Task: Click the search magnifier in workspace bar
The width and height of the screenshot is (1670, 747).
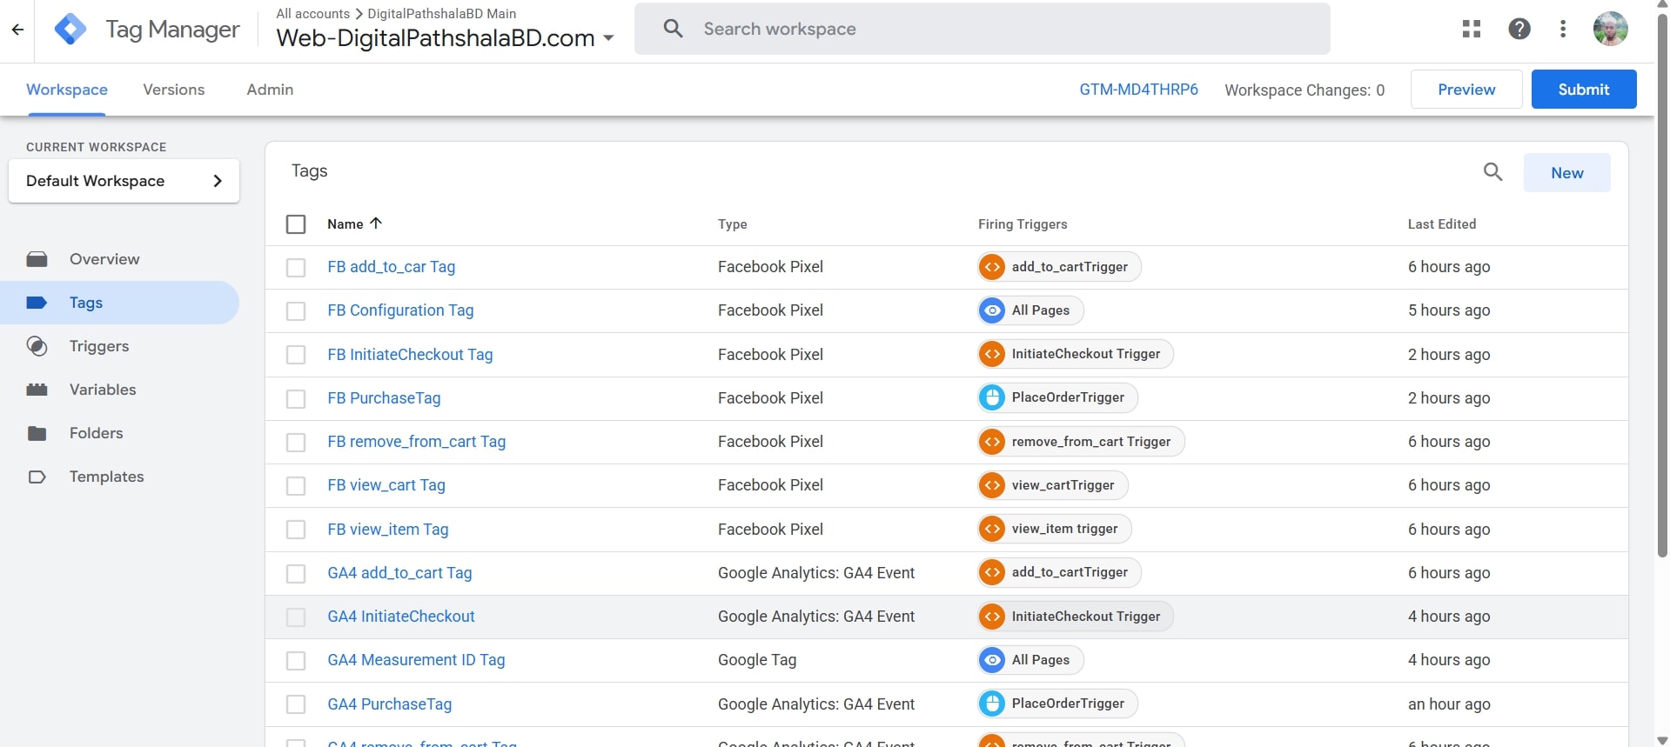Action: point(673,29)
